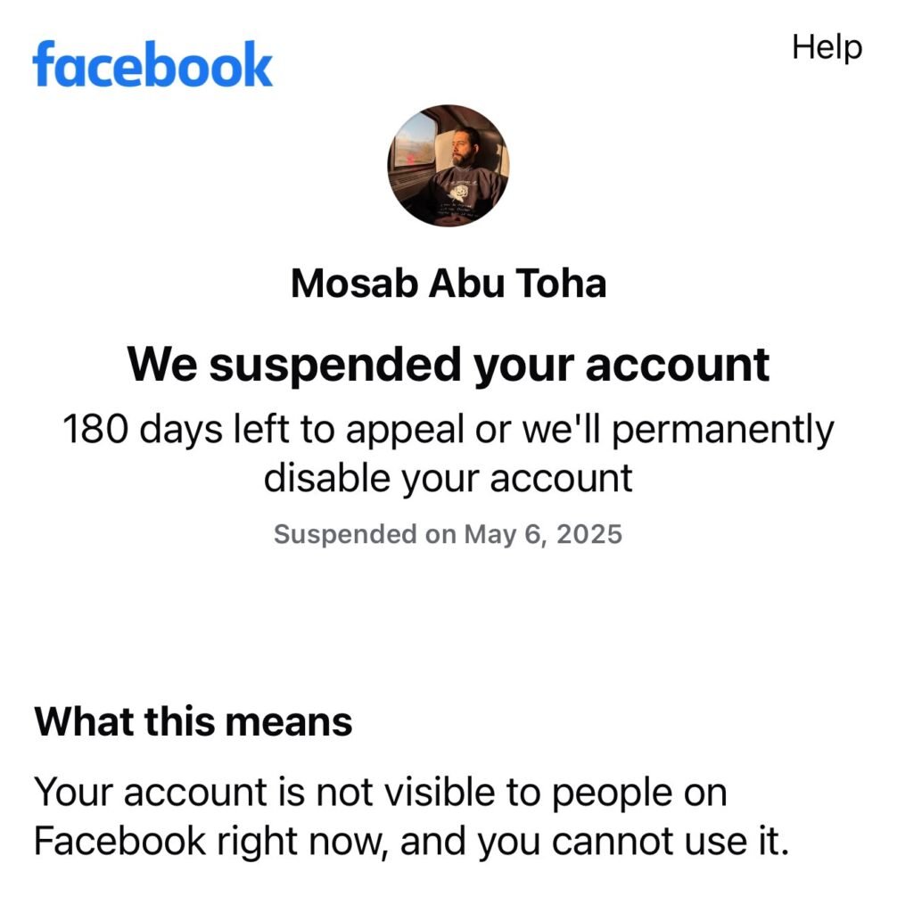Viewport: 897px width, 913px height.
Task: Click the train window in profile photo
Action: point(414,138)
